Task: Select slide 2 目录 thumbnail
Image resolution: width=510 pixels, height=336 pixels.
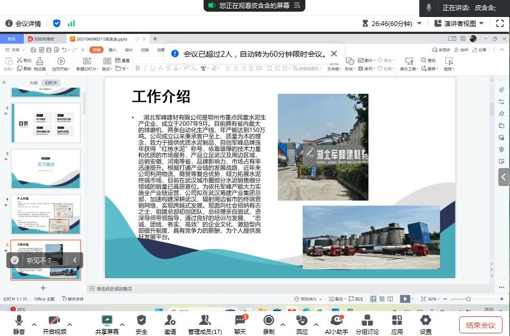Action: click(x=46, y=123)
